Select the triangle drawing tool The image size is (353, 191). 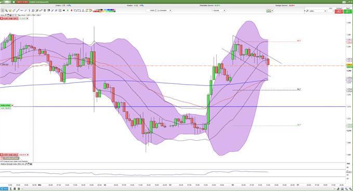click(x=83, y=10)
